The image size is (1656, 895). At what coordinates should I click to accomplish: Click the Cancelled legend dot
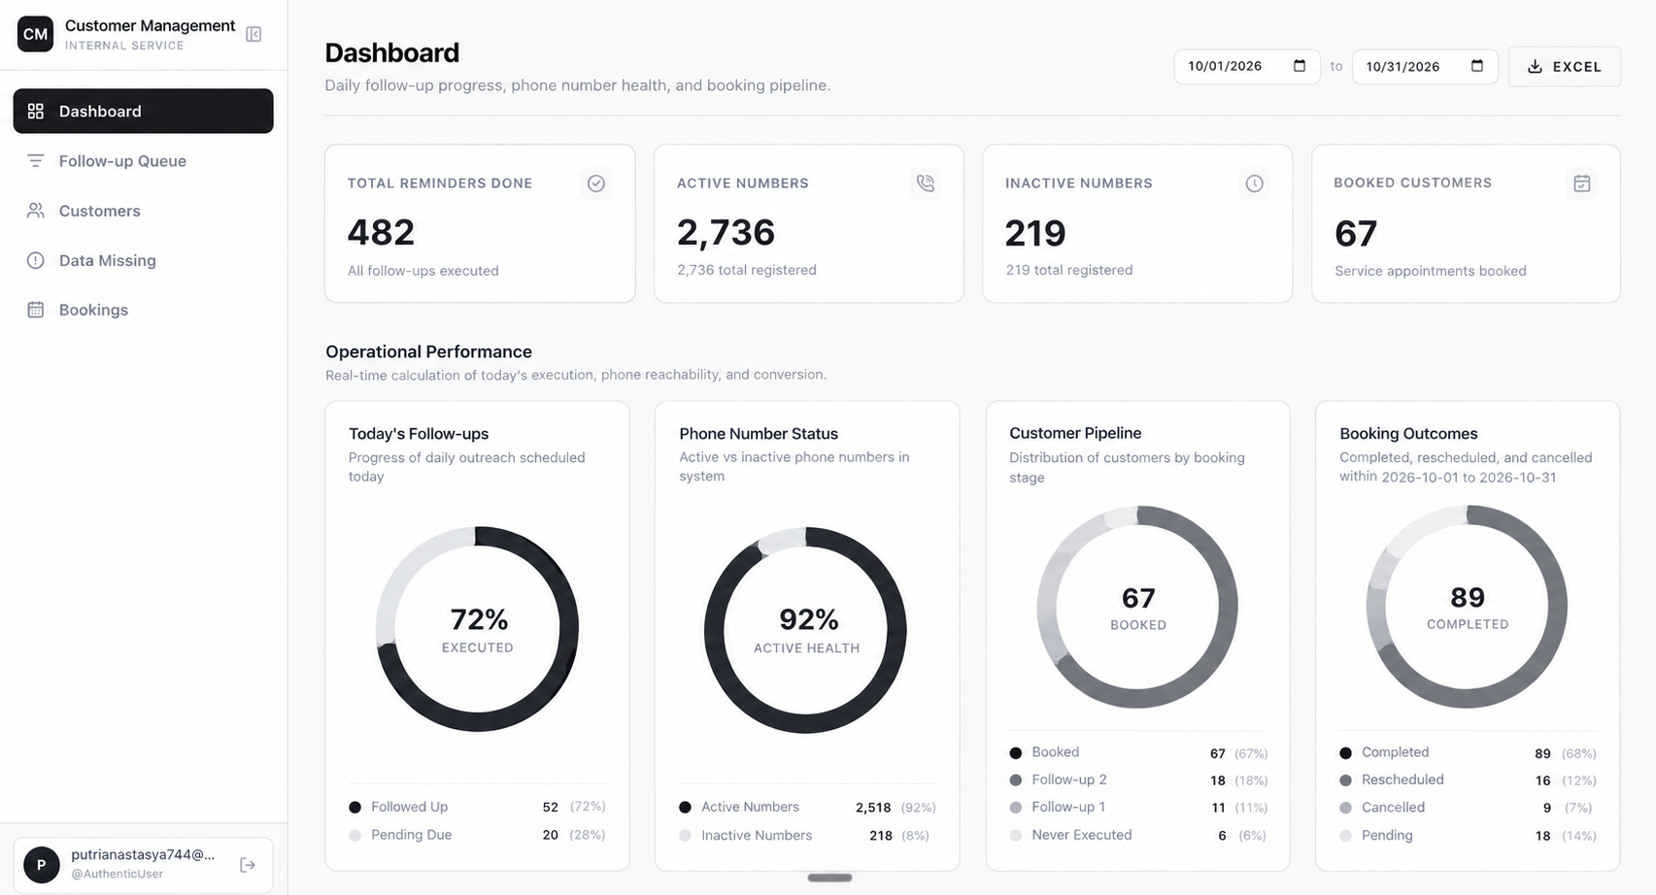(x=1345, y=808)
